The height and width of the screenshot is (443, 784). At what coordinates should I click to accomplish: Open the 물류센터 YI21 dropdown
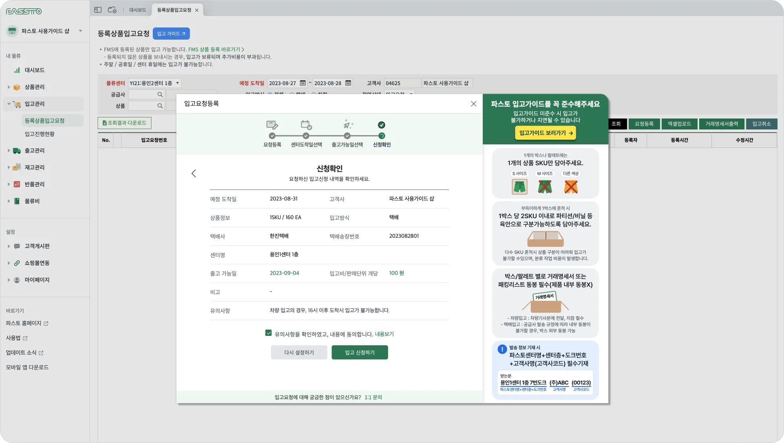click(x=154, y=83)
